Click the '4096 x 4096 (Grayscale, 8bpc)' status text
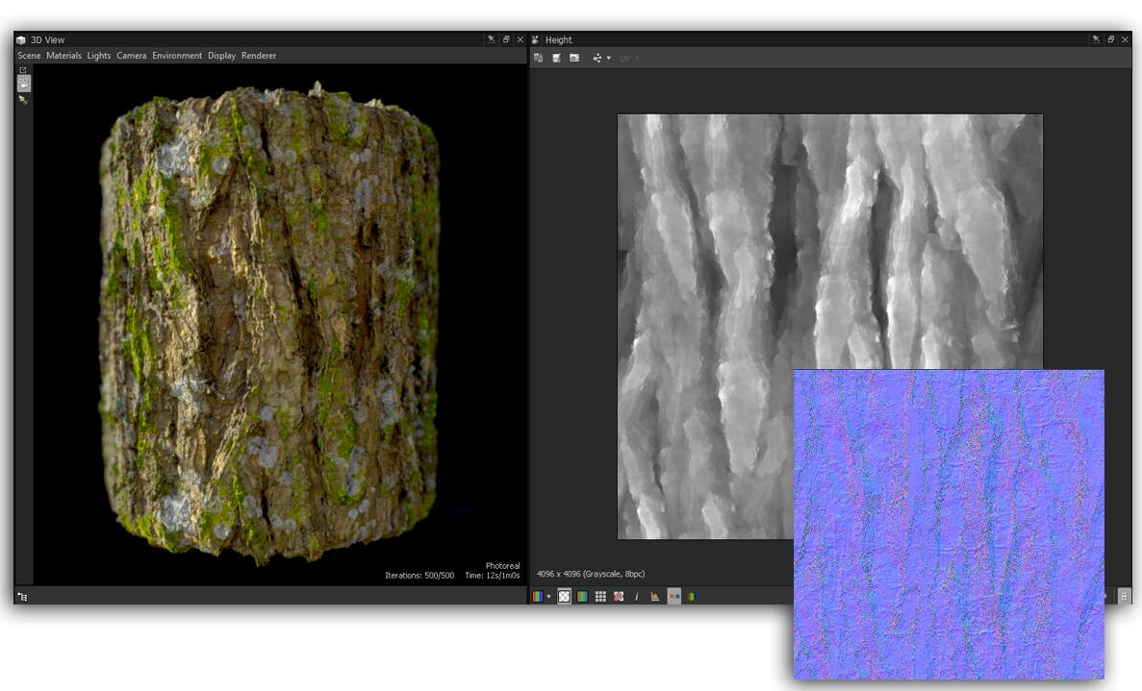Viewport: 1142px width, 691px height. pos(591,574)
